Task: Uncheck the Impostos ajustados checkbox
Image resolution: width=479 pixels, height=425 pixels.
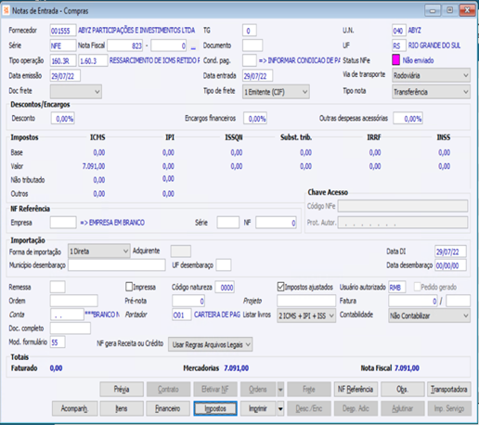Action: point(280,287)
